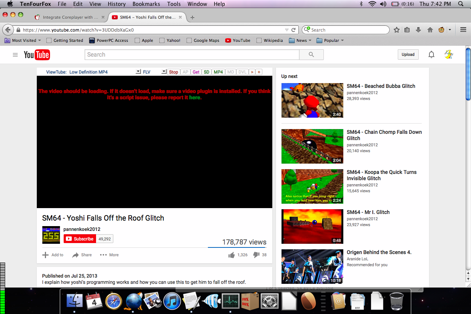Open the Beached Bubba Glitch thumbnail

coord(312,100)
